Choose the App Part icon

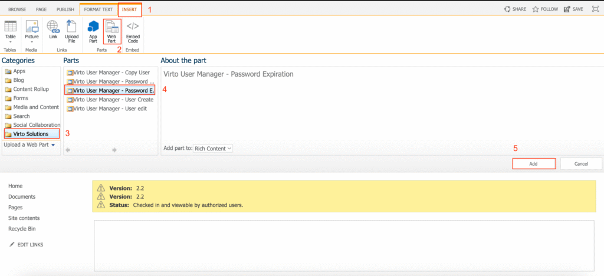[x=93, y=30]
